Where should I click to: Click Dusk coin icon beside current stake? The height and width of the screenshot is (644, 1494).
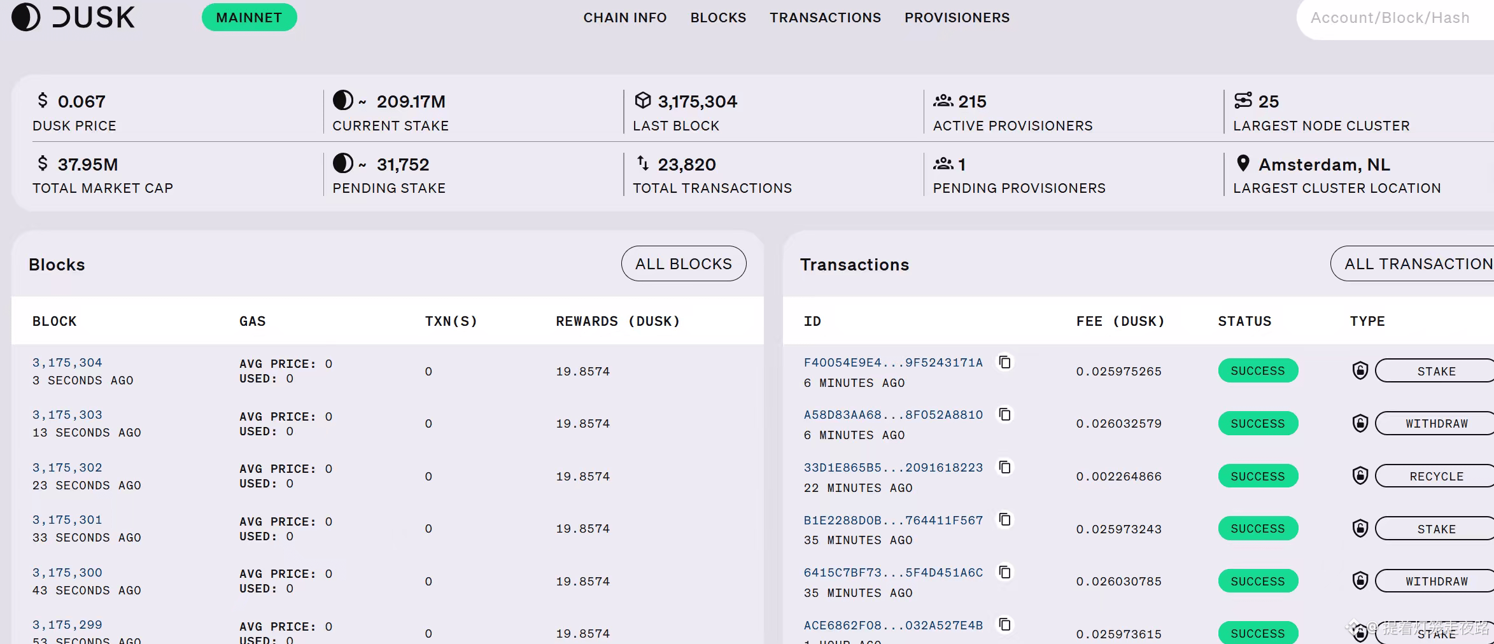coord(343,101)
